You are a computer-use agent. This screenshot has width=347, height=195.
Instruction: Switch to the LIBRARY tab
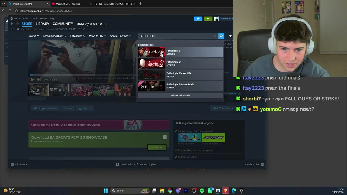click(x=42, y=24)
